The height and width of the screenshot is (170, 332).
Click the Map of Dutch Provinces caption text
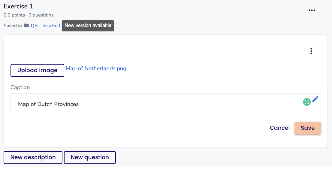coord(48,104)
